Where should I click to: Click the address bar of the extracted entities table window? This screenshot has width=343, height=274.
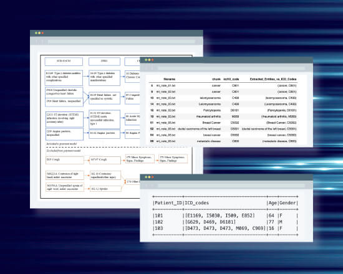[x=231, y=68]
